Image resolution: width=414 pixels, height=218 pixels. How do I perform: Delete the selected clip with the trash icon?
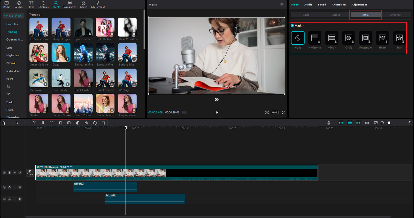(60, 123)
